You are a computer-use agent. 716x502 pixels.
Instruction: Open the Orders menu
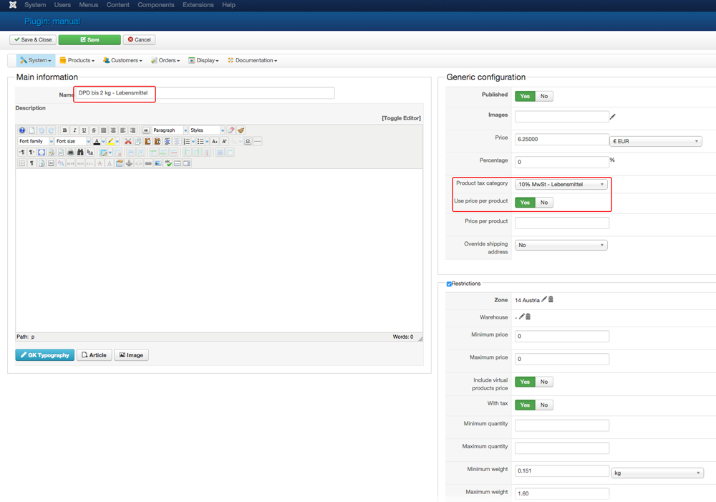tap(165, 60)
